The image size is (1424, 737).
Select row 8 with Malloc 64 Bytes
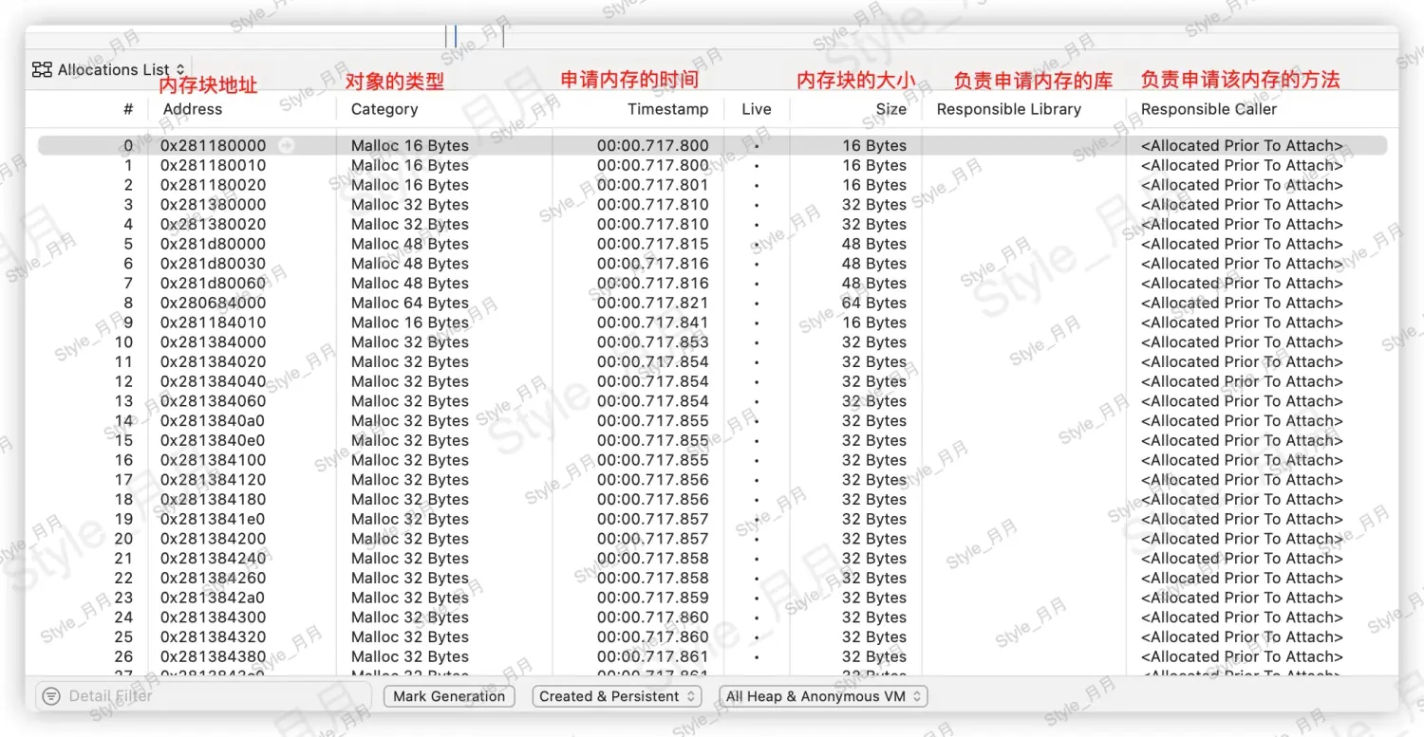[x=410, y=304]
